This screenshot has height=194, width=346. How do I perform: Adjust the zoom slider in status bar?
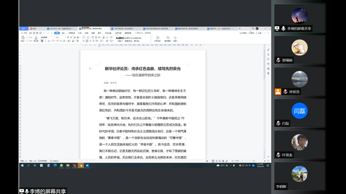coord(254,161)
